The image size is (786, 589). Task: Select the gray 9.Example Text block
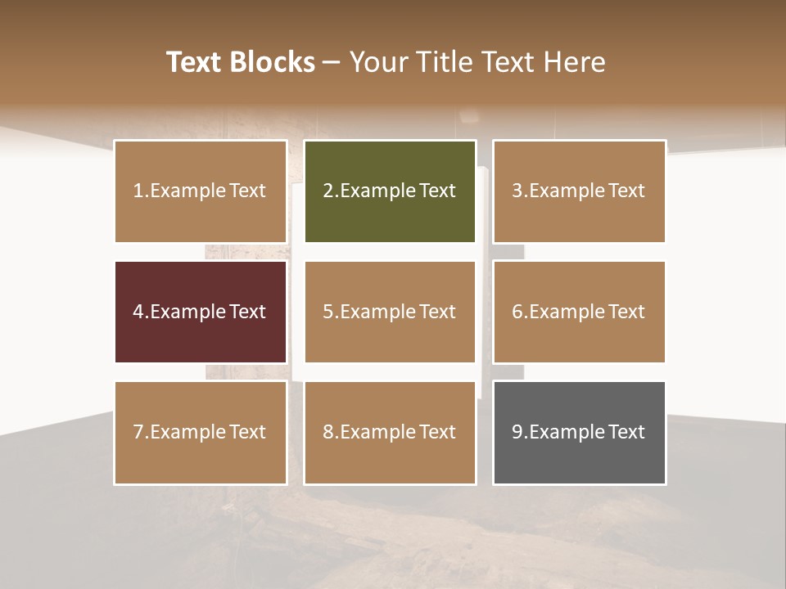point(580,433)
